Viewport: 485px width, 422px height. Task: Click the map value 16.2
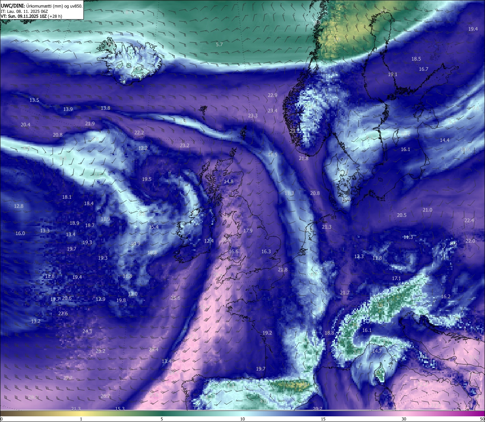446,297
